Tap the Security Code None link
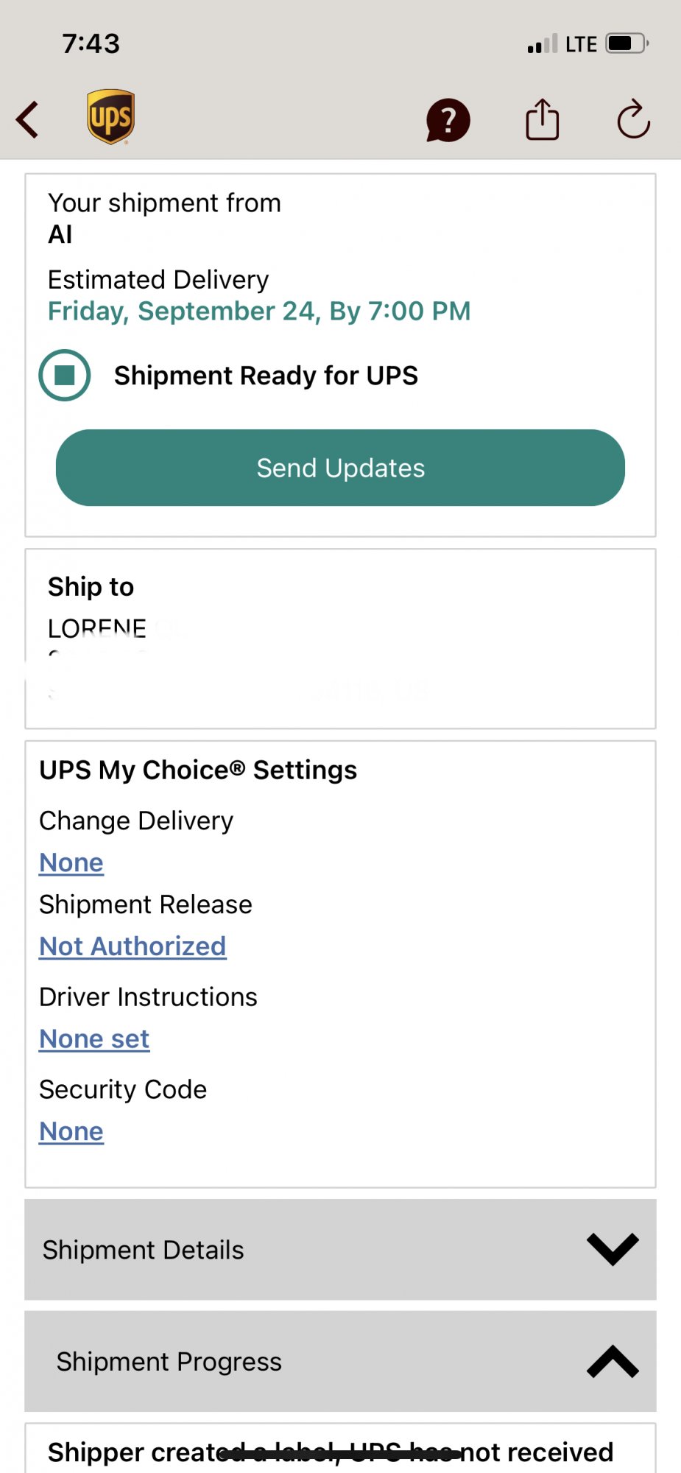Screen dimensions: 681x1473 click(71, 1131)
